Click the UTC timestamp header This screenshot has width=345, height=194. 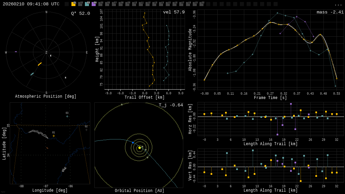click(x=31, y=4)
